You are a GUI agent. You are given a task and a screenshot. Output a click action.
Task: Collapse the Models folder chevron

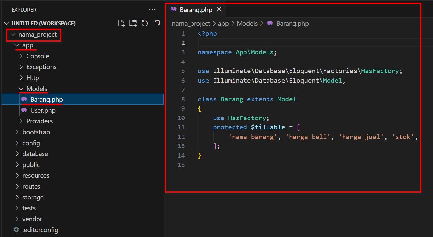coord(21,89)
